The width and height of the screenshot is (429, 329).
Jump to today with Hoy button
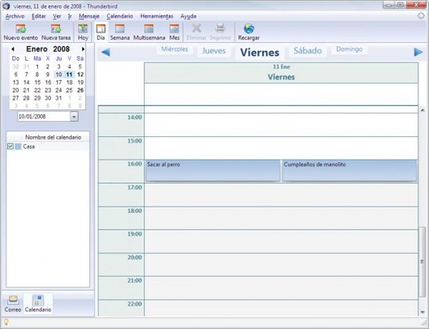pyautogui.click(x=83, y=32)
